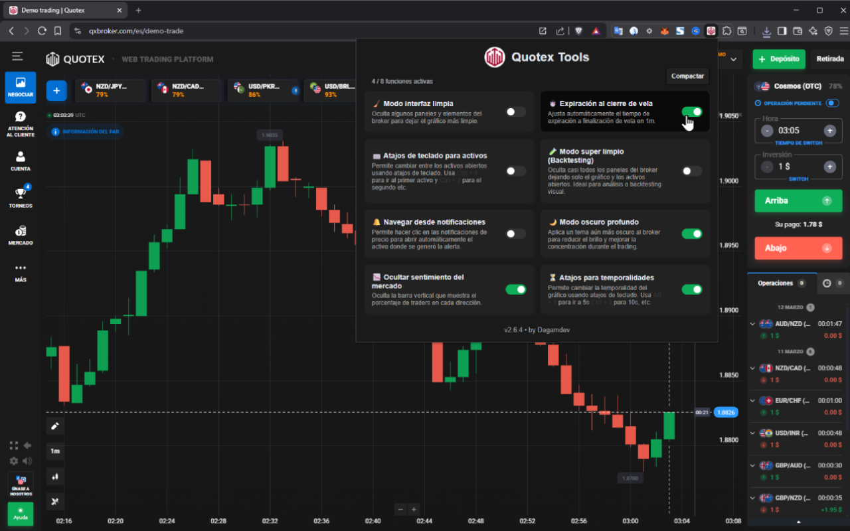Expand the AUD/NZD operation row
This screenshot has width=850, height=531.
tap(752, 324)
